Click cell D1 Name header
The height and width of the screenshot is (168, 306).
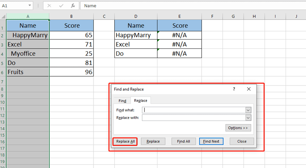click(136, 26)
